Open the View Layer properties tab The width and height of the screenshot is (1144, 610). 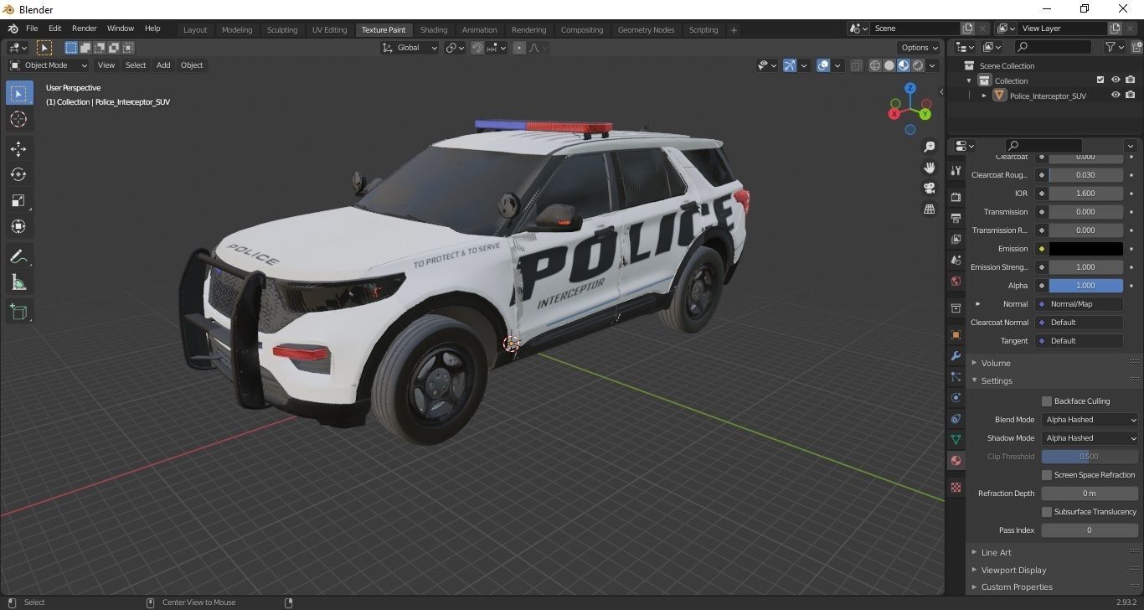tap(956, 239)
